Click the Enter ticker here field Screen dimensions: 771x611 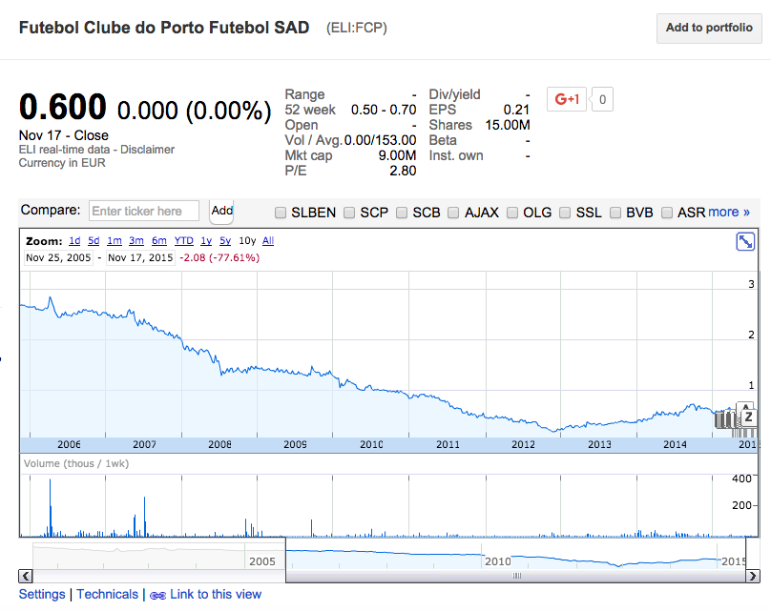[x=143, y=211]
